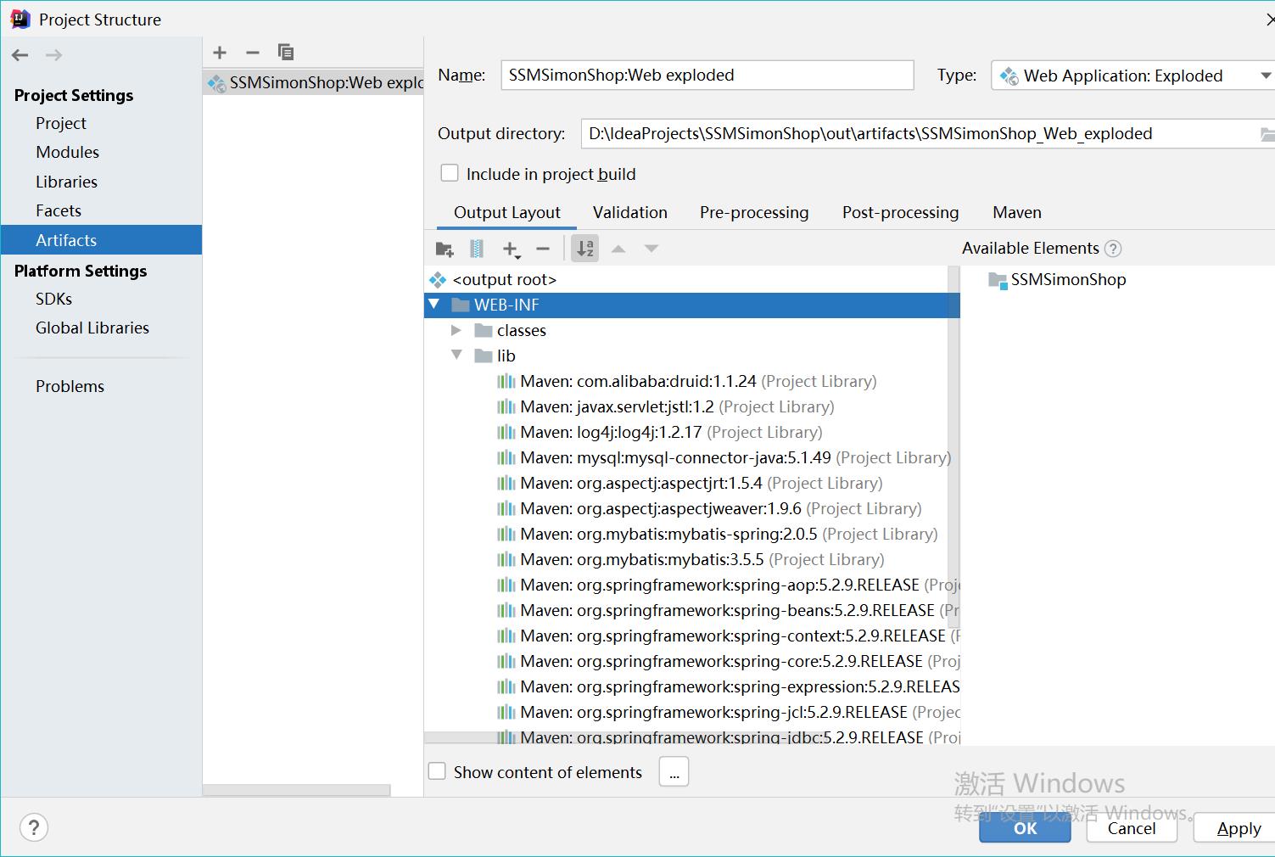Select org.mybatis:mybatis:3.5.5 library row
The width and height of the screenshot is (1275, 857).
click(691, 559)
